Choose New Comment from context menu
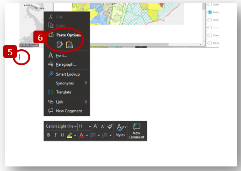Image resolution: width=241 pixels, height=171 pixels. click(67, 111)
